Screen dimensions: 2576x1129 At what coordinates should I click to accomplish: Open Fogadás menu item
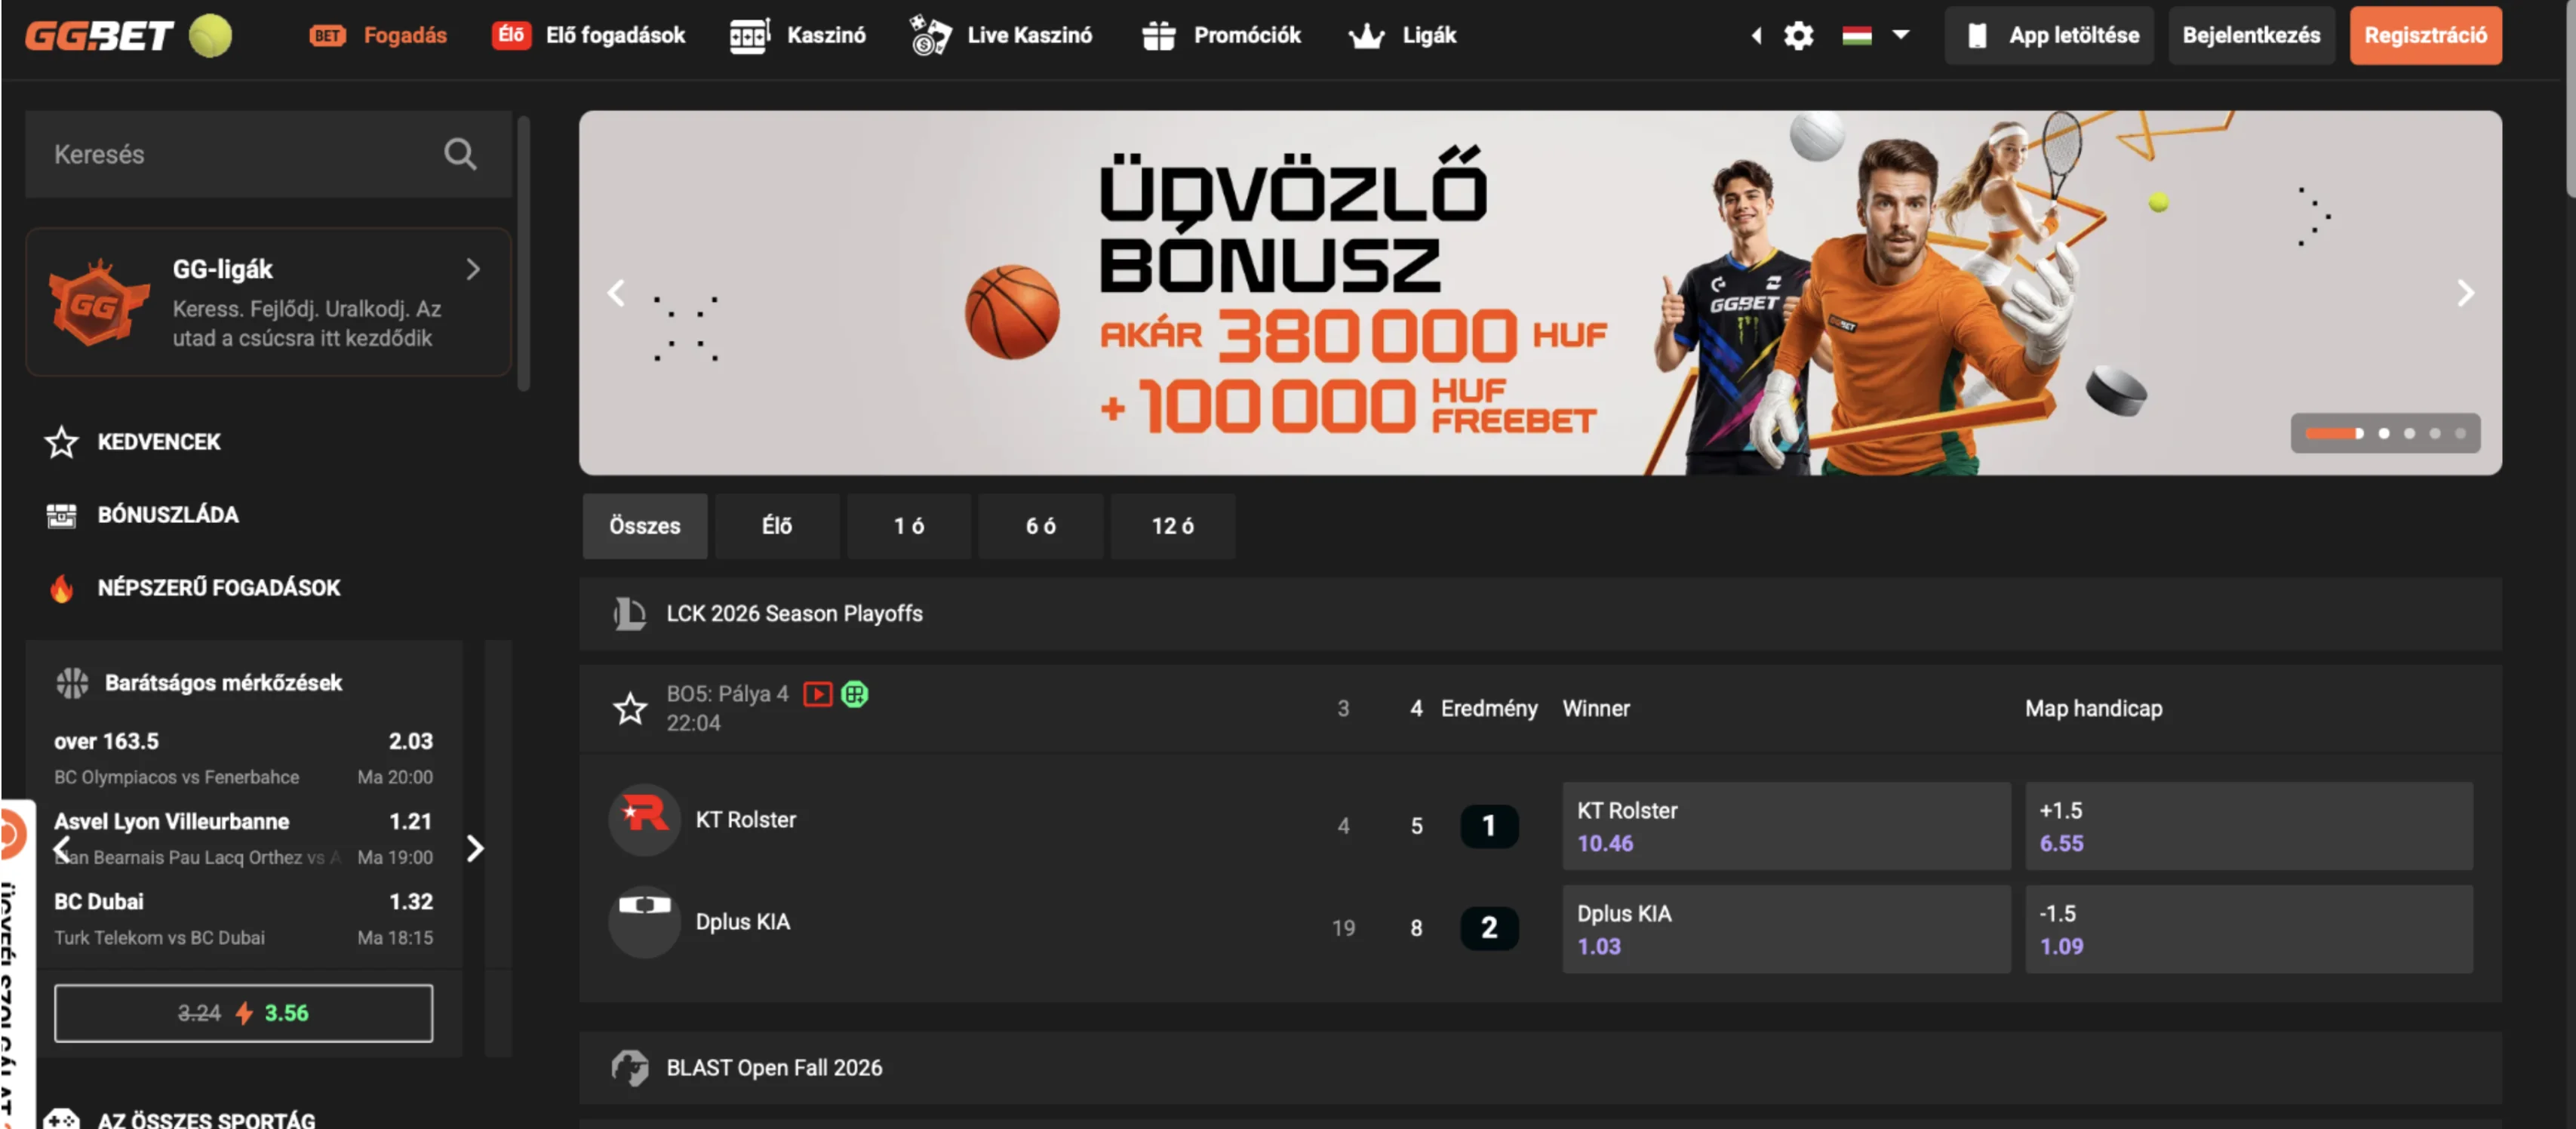[x=378, y=36]
